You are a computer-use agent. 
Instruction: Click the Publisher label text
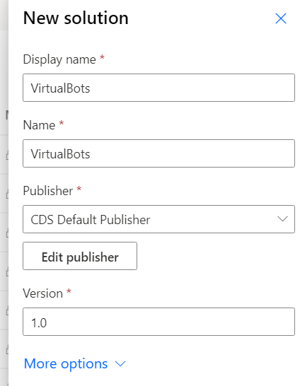coord(48,191)
